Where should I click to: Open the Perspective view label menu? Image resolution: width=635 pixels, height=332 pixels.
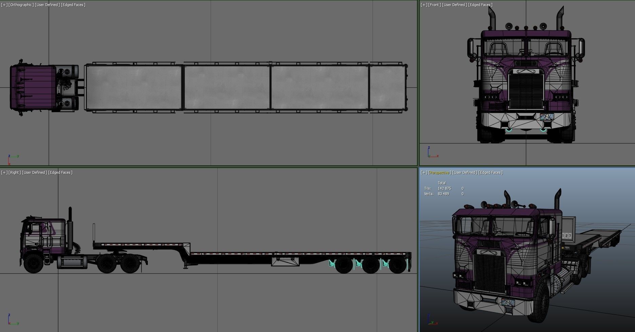(439, 172)
